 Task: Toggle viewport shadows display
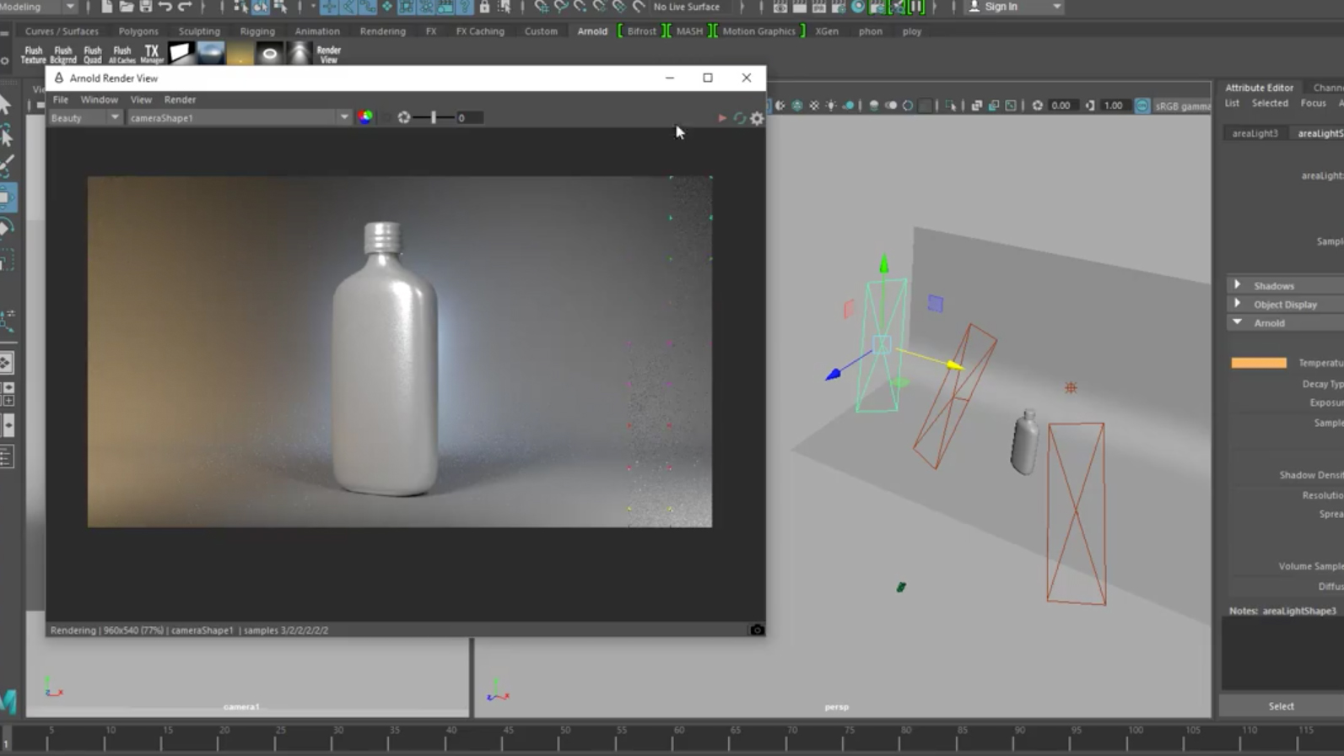tap(849, 105)
